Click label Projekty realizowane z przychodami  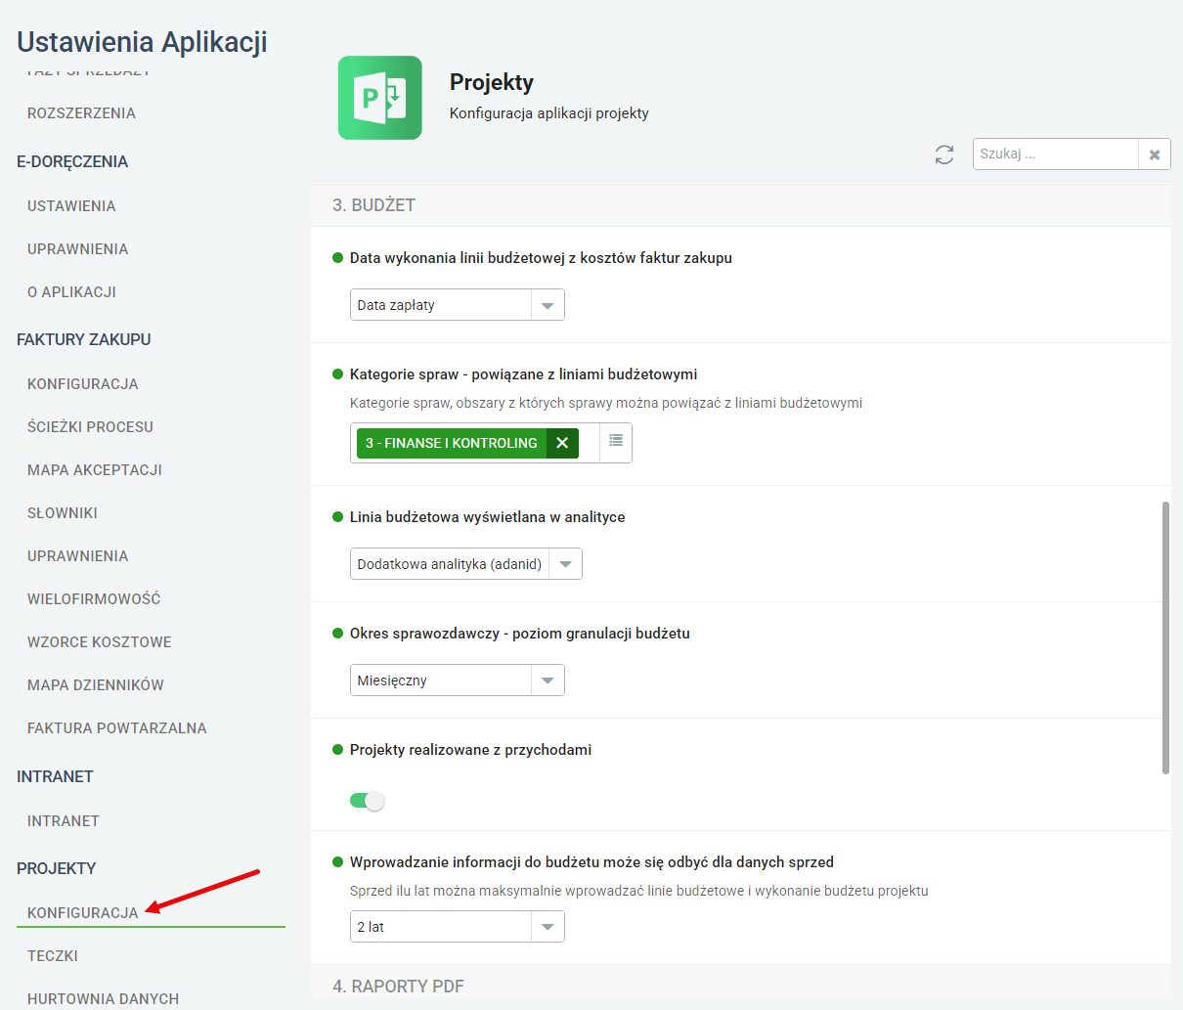click(x=470, y=750)
